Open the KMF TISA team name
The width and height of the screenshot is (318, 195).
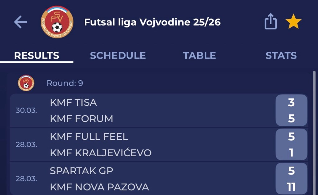(x=73, y=103)
